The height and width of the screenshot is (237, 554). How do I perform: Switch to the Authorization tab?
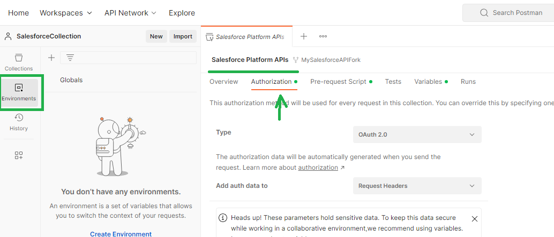tap(274, 82)
